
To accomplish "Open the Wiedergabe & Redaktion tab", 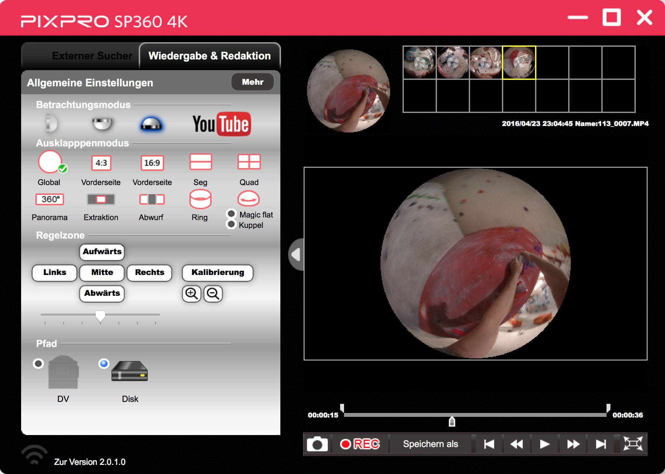I will pyautogui.click(x=210, y=56).
